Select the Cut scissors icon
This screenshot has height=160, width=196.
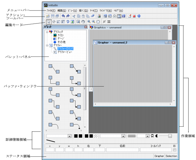74,16
